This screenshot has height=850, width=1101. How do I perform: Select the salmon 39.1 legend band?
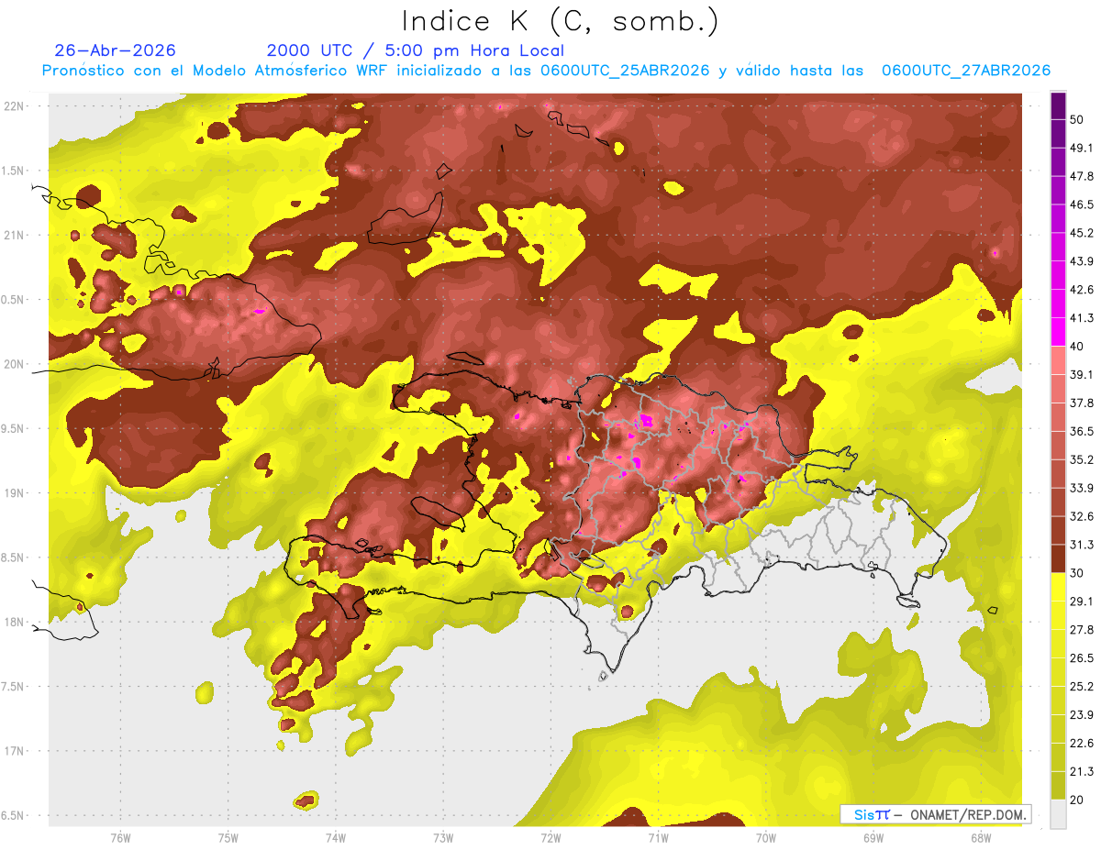[1058, 360]
